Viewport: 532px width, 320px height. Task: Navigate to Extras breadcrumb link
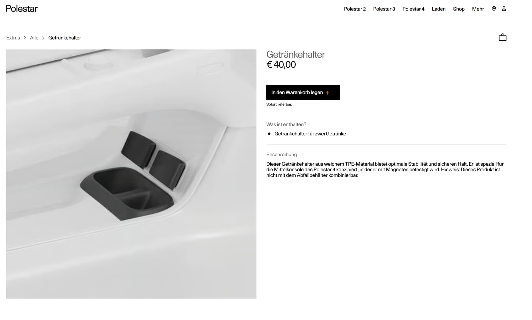[x=13, y=38]
